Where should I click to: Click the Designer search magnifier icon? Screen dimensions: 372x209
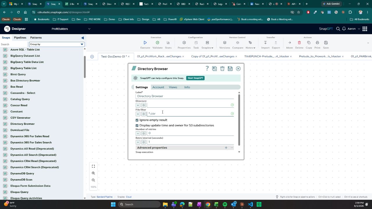pos(338,29)
